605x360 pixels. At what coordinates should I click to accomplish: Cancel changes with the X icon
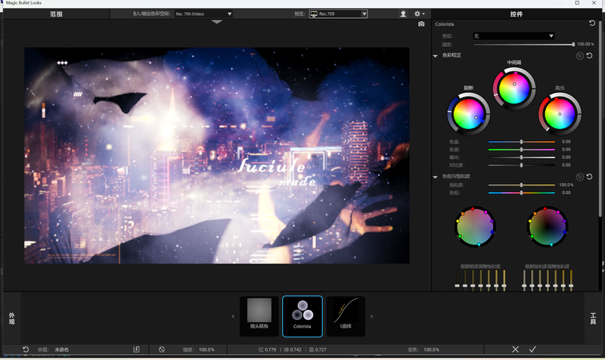click(x=515, y=349)
